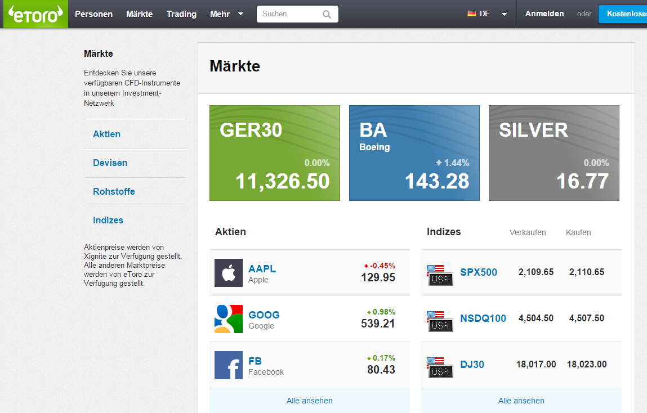
Task: Open the NSDQ100 index link
Action: (x=483, y=318)
